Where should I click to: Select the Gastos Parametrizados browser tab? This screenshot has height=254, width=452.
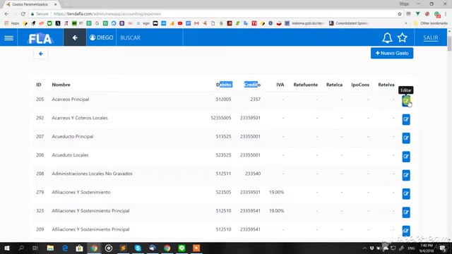(x=30, y=4)
